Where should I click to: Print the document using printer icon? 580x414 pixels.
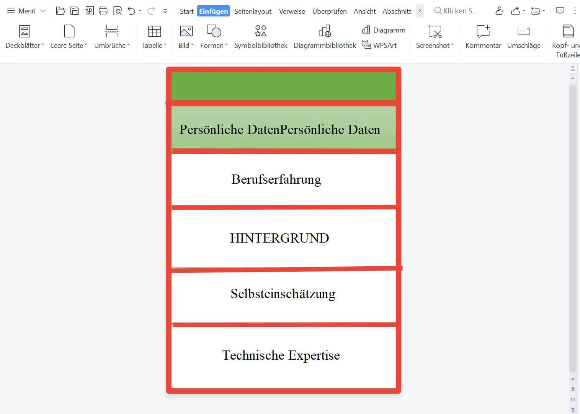click(103, 11)
